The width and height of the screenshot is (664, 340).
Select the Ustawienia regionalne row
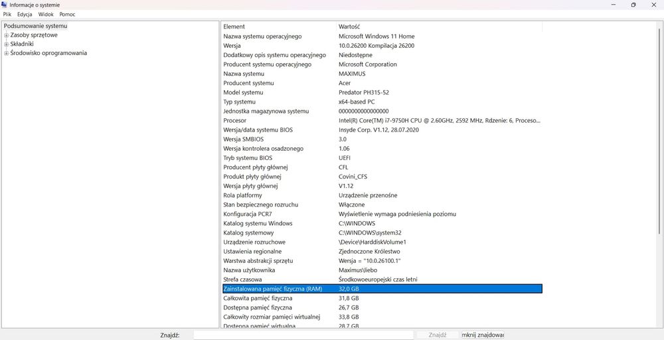(x=382, y=252)
